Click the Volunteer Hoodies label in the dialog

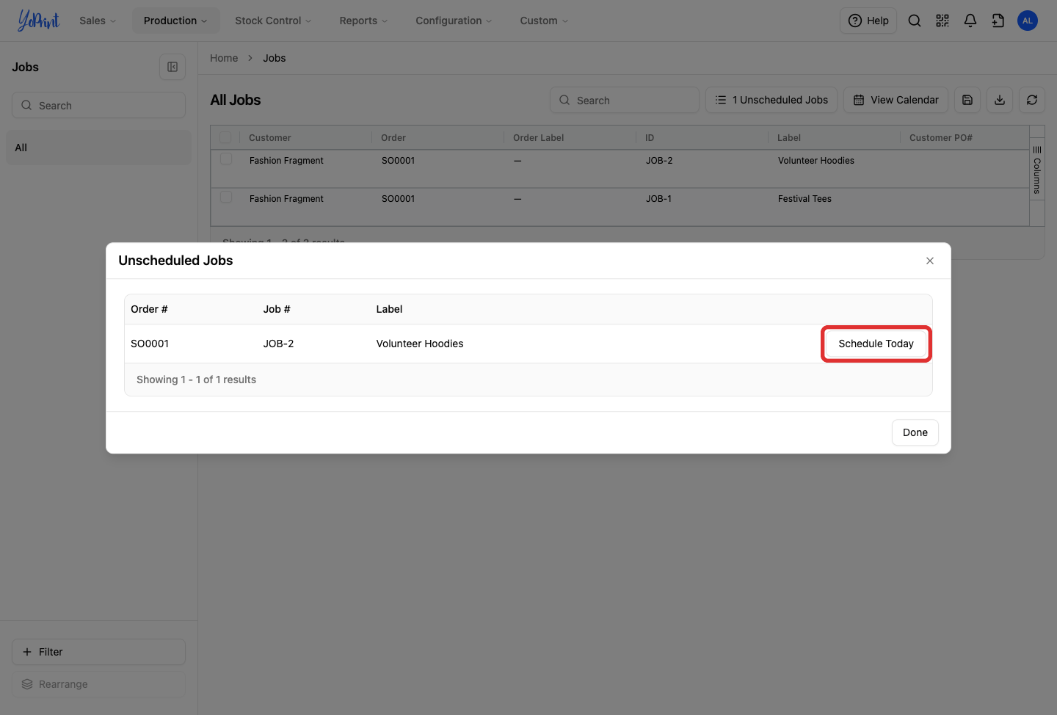pyautogui.click(x=420, y=344)
